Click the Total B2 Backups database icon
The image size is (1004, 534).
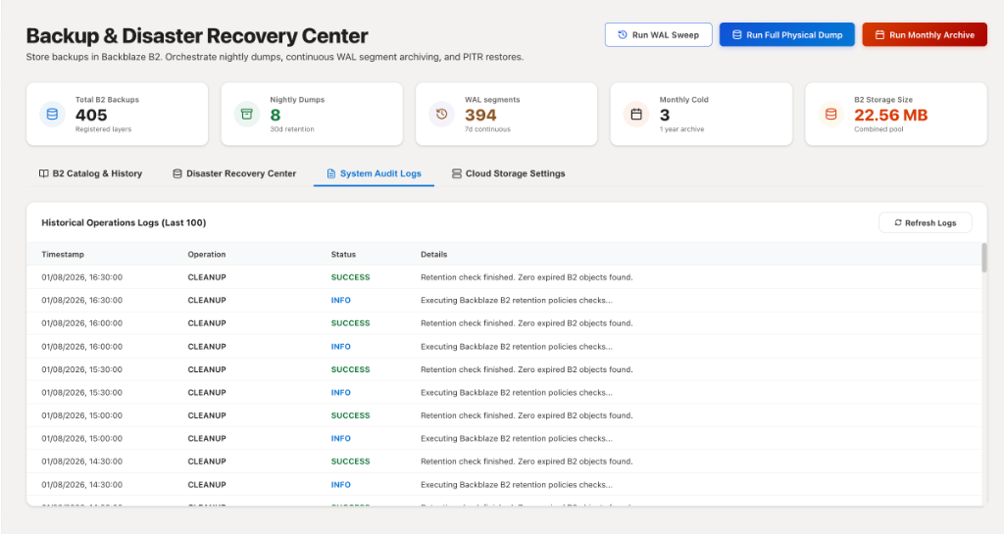point(53,115)
